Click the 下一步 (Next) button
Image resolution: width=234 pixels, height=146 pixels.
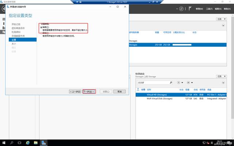point(89,92)
